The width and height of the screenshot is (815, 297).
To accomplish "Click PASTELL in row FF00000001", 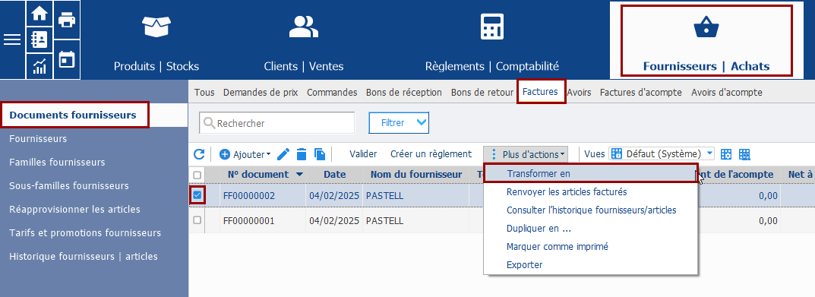I will [x=384, y=220].
